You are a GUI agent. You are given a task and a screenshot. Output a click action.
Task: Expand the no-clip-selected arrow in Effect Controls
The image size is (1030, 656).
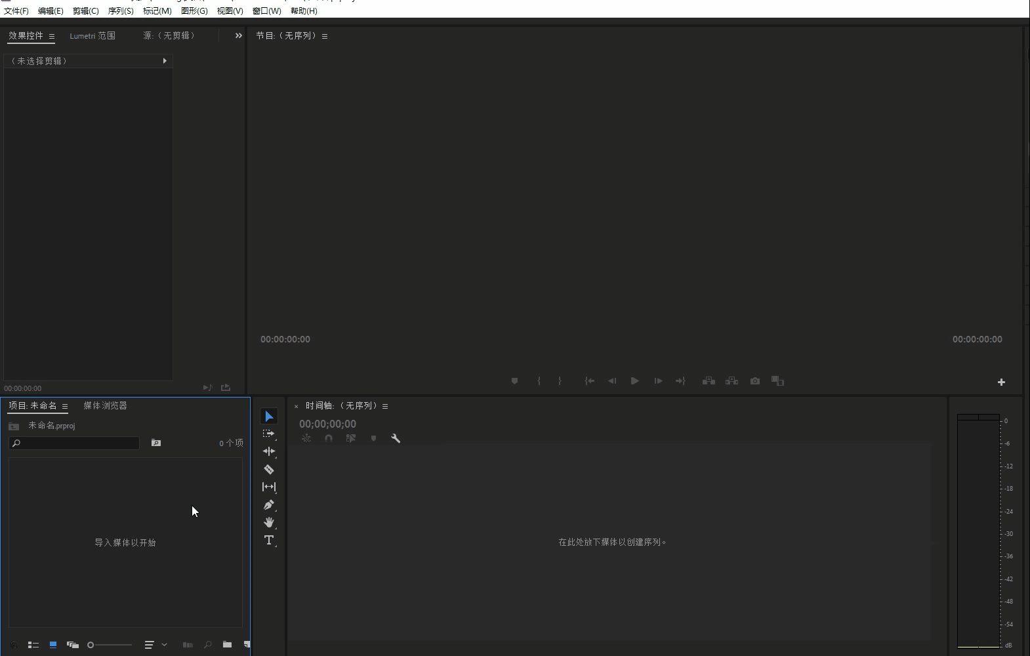coord(164,61)
